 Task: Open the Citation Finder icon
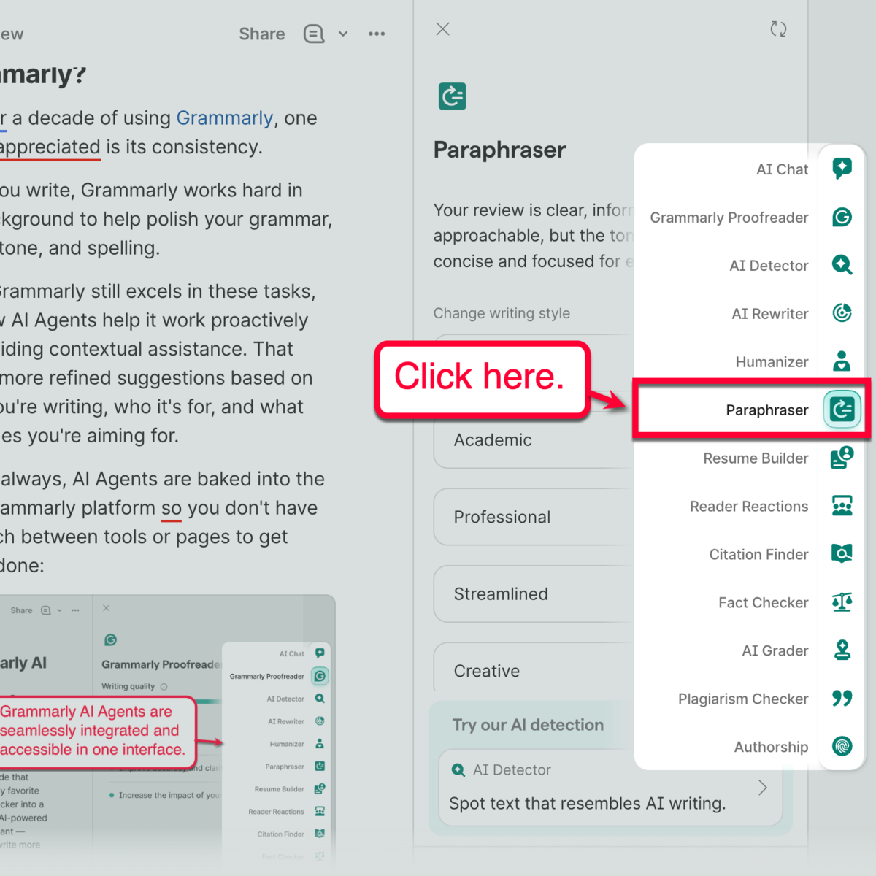click(842, 554)
